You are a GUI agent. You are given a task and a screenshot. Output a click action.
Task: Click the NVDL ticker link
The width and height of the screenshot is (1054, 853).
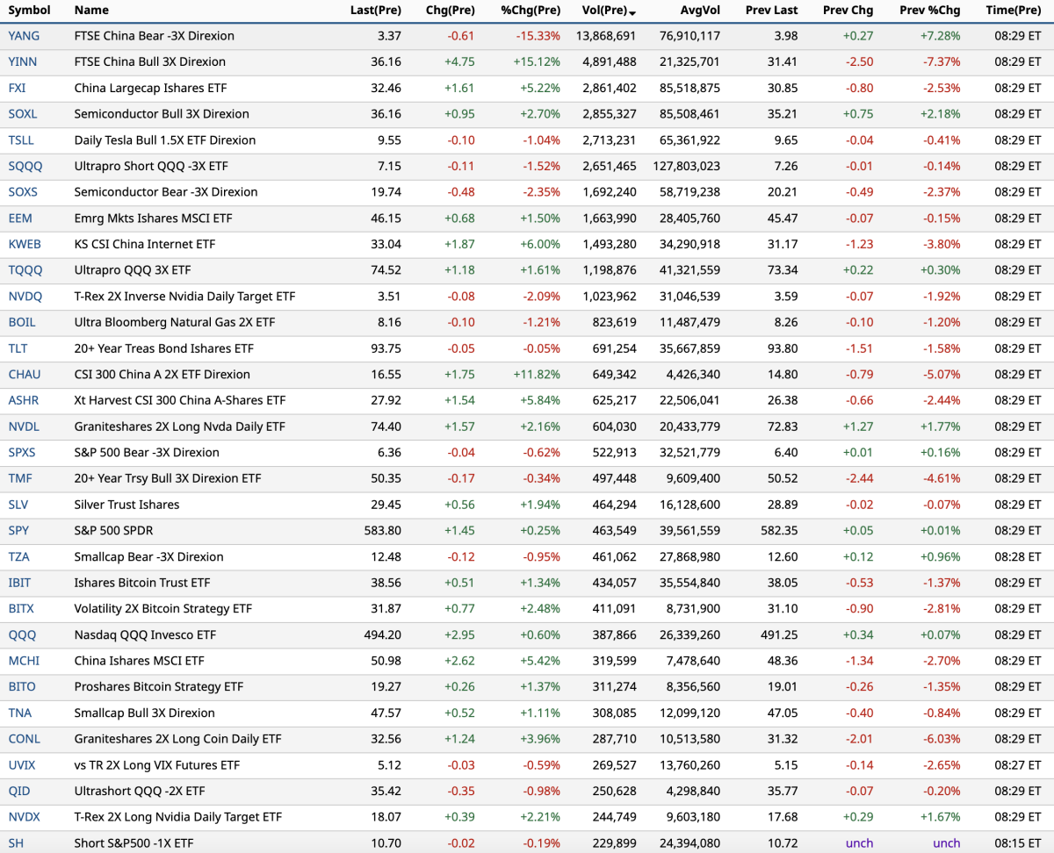24,426
